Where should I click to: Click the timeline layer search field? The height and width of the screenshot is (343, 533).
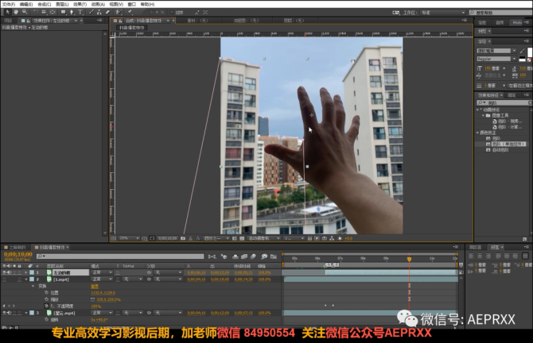coord(120,256)
